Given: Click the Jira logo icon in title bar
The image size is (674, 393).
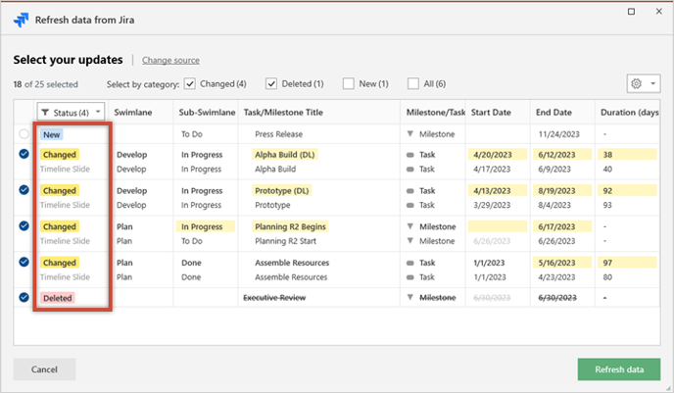Looking at the screenshot, I should point(21,20).
